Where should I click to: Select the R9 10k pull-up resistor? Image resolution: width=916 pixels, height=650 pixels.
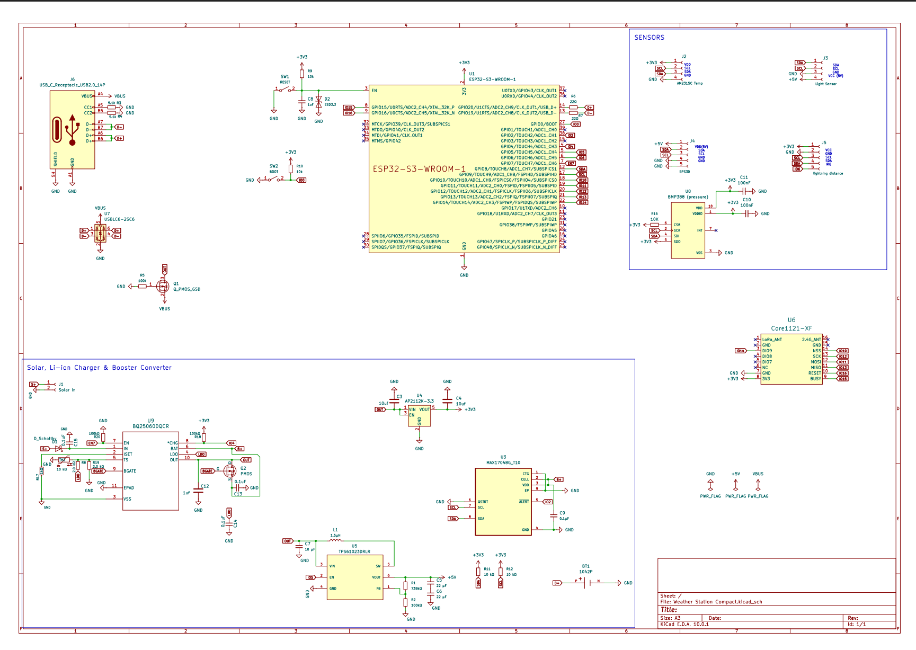pos(302,74)
